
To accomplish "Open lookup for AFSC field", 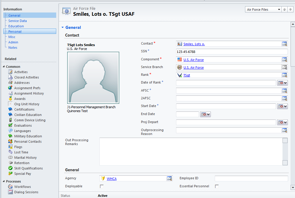I will 285,91.
